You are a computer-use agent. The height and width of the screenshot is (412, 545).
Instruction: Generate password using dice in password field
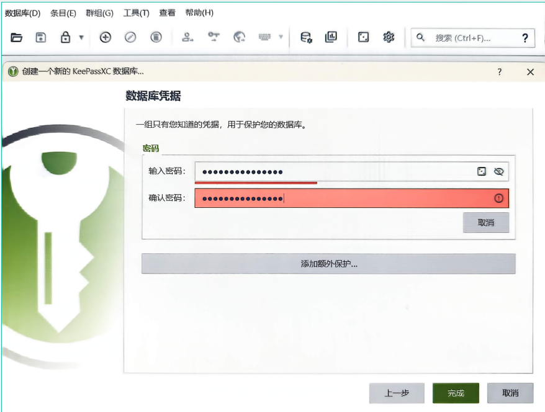[482, 172]
